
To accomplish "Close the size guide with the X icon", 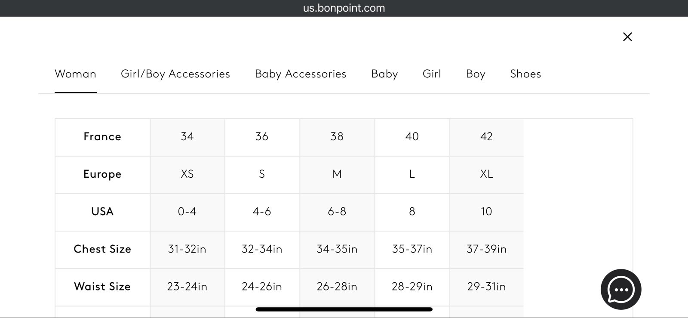I will tap(627, 37).
